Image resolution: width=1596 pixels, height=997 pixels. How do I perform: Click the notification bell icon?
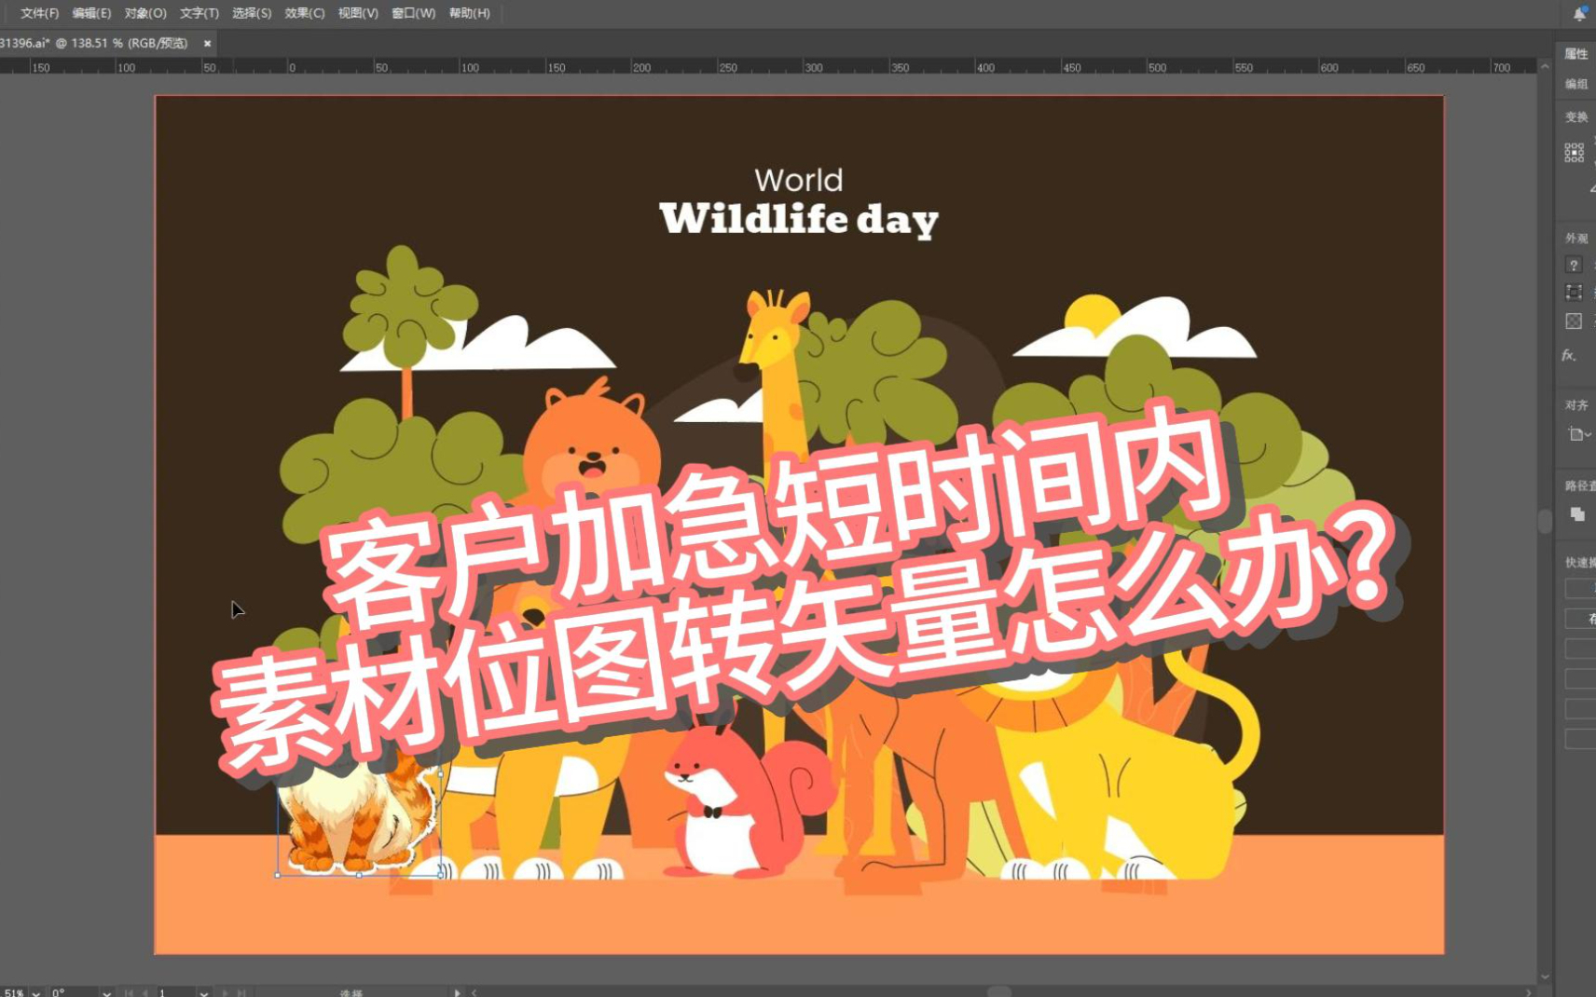[x=1579, y=14]
